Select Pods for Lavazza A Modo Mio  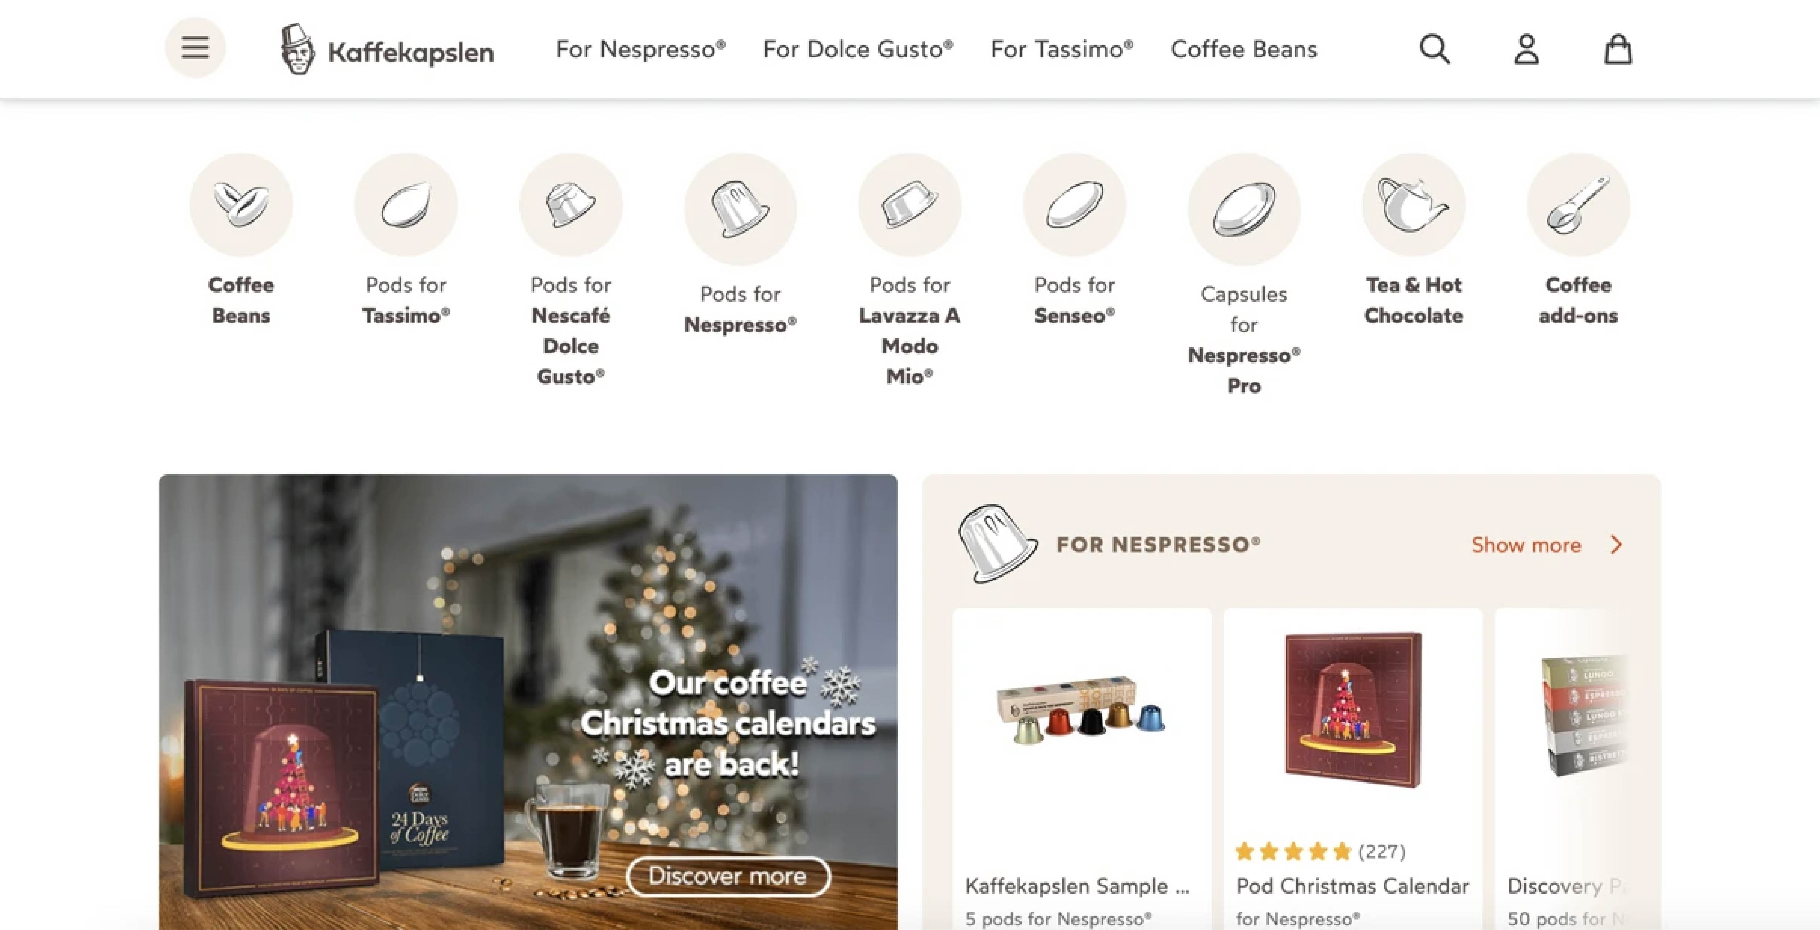[x=910, y=205]
